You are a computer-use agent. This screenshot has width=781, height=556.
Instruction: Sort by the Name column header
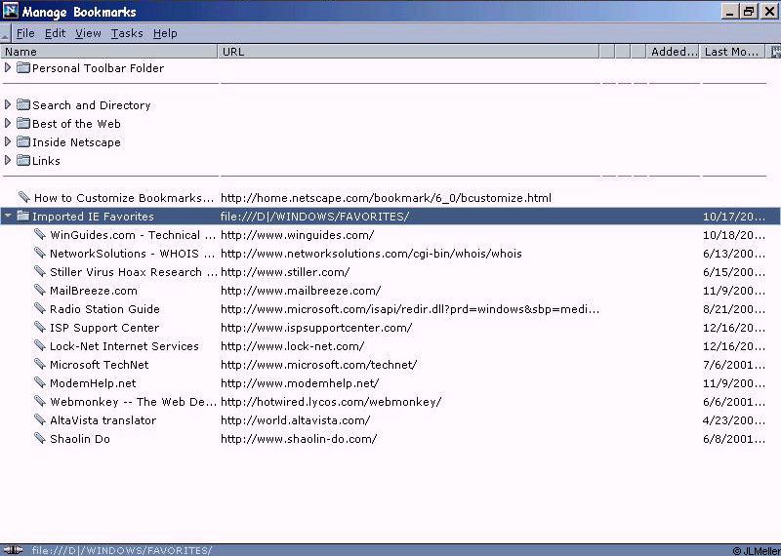click(109, 52)
